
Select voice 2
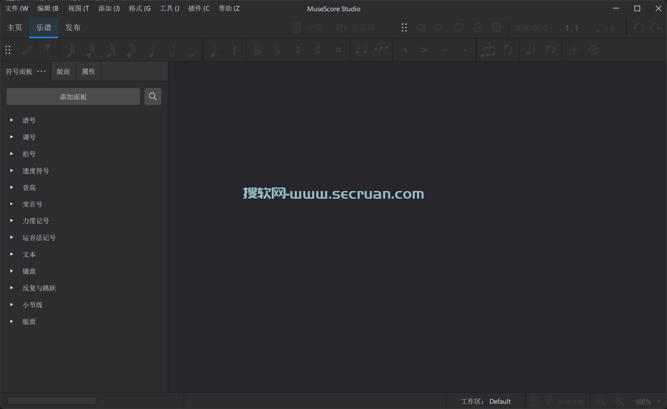click(x=551, y=50)
